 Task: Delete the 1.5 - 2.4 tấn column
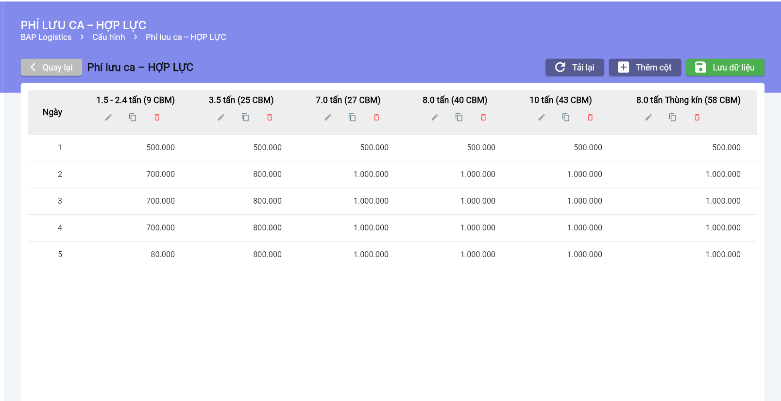tap(157, 117)
